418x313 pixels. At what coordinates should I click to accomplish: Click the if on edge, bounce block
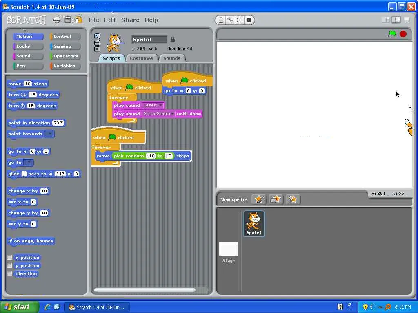pos(31,241)
